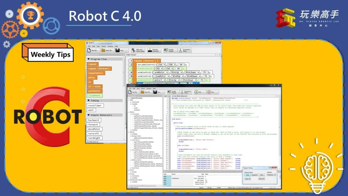Select the turnLeft block in palette
This screenshot has width=348, height=196.
pos(94,133)
